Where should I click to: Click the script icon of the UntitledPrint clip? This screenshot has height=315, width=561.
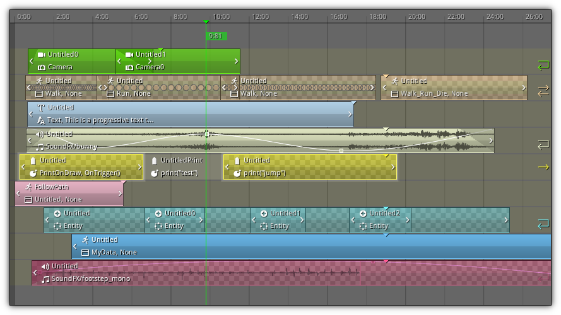pyautogui.click(x=155, y=161)
